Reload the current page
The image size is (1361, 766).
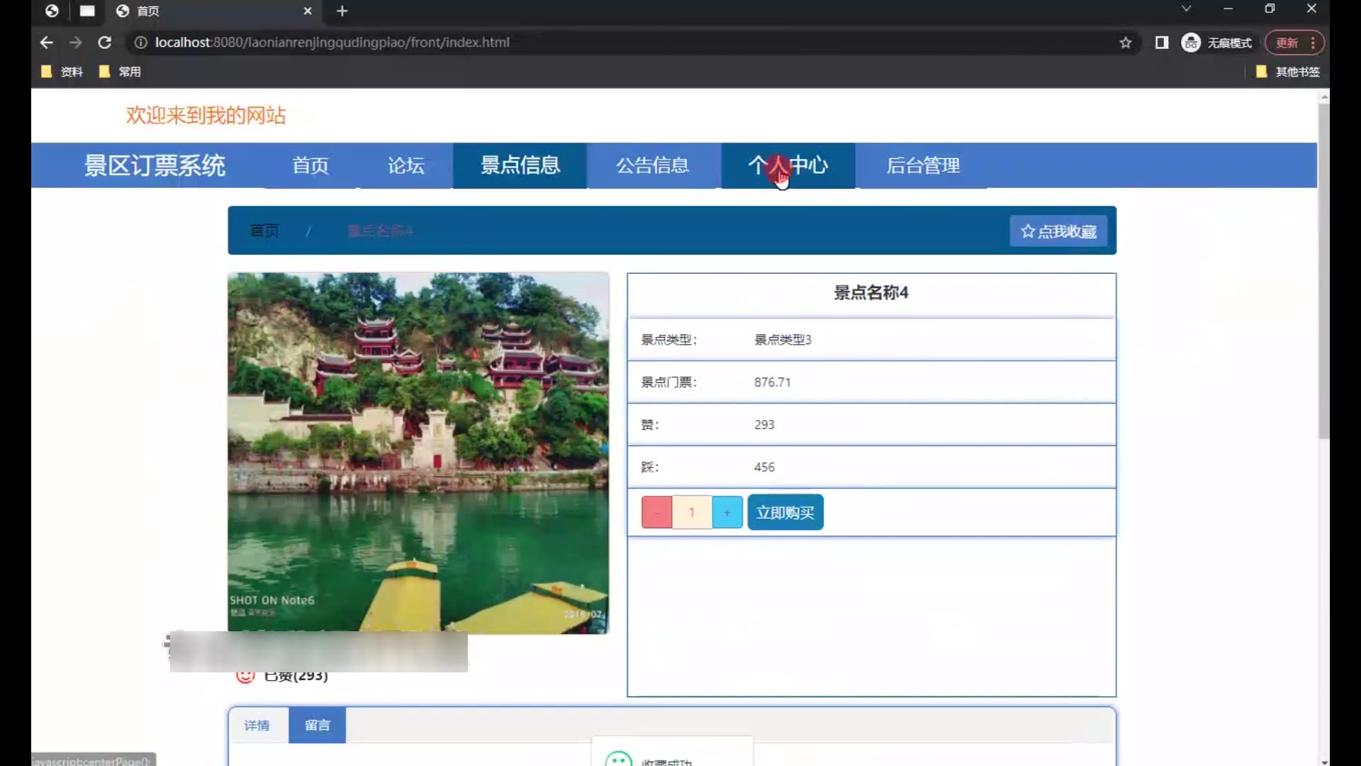tap(104, 43)
